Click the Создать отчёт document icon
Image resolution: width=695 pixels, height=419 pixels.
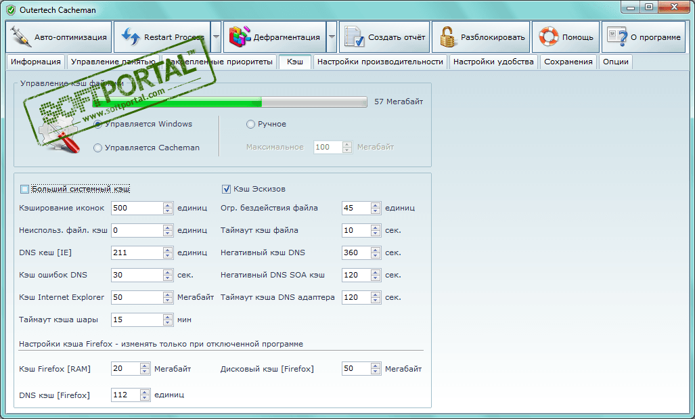click(354, 37)
